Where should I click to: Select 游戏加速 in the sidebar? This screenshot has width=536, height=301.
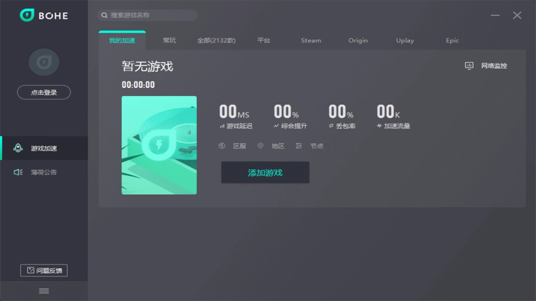(44, 148)
